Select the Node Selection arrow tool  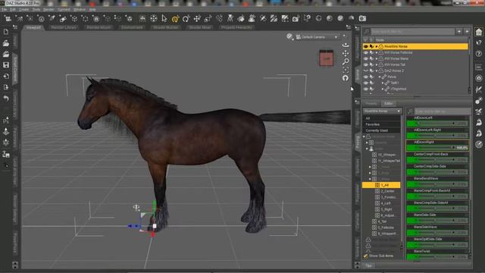(164, 18)
